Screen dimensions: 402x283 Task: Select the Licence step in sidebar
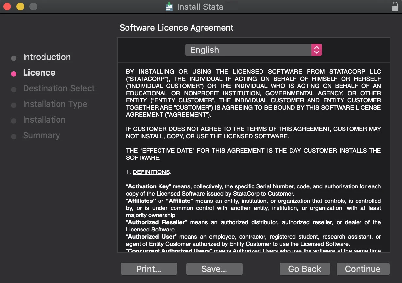39,73
